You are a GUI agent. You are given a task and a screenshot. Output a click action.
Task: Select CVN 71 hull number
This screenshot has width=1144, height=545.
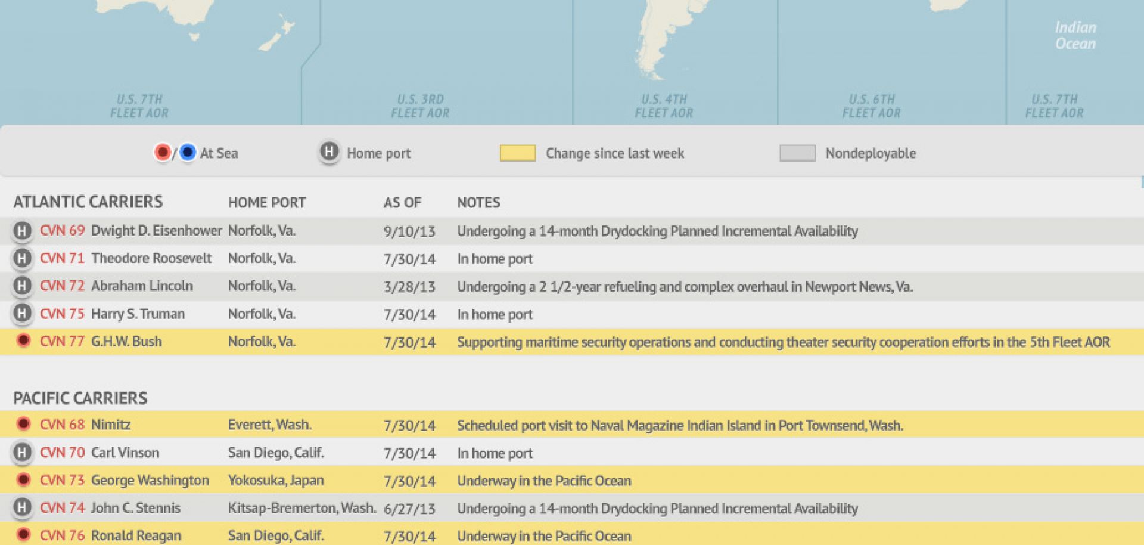pyautogui.click(x=63, y=258)
